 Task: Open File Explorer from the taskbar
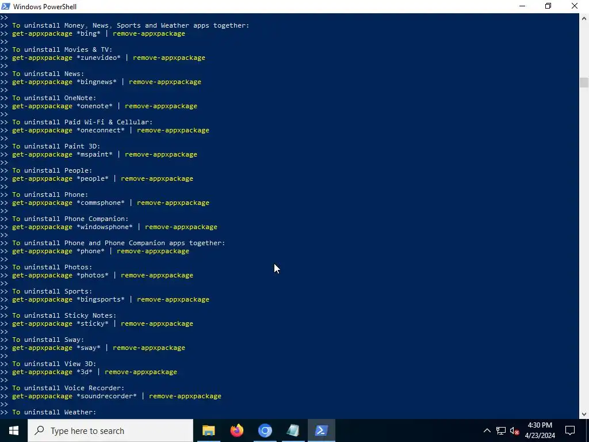(x=208, y=430)
